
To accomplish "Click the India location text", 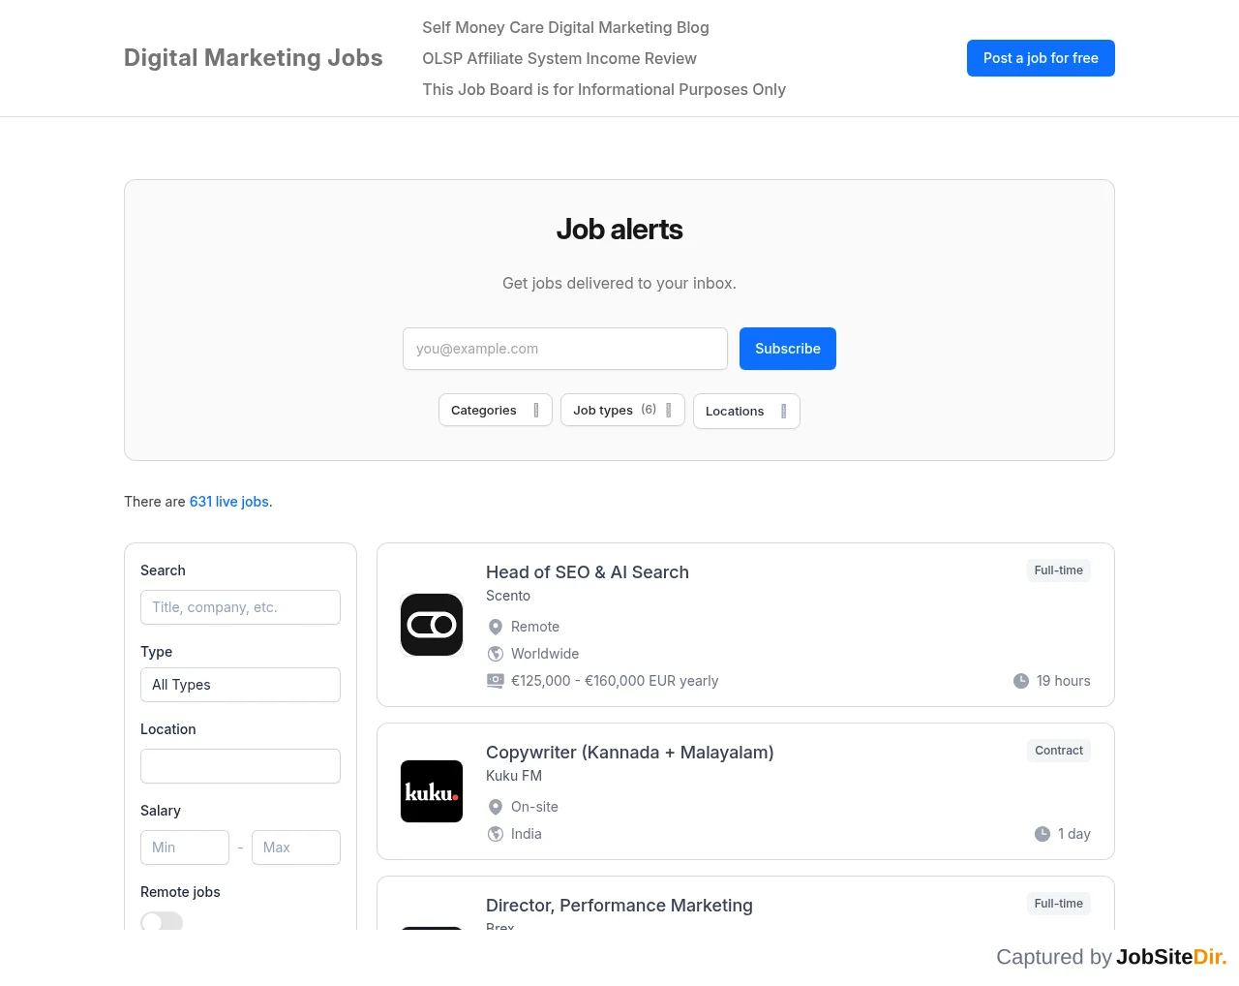I will (x=527, y=834).
